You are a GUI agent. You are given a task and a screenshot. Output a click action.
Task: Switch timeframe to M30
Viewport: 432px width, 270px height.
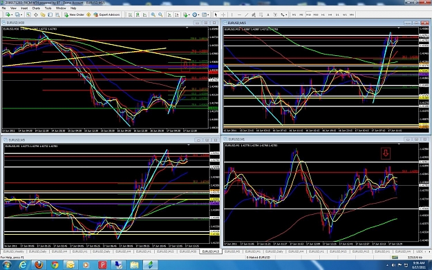pos(316,15)
